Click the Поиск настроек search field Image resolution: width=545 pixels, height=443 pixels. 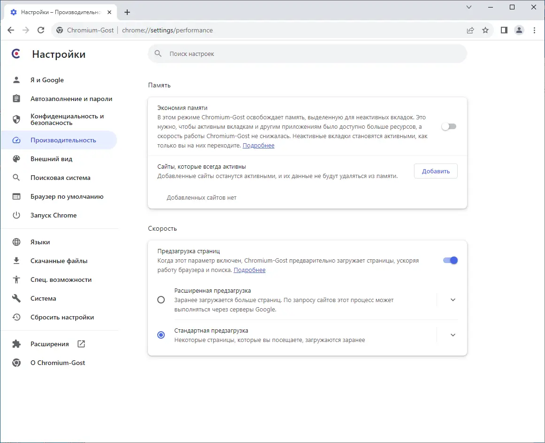(x=307, y=54)
